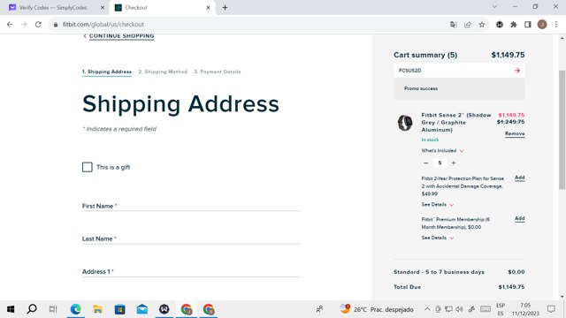The width and height of the screenshot is (566, 318).
Task: Add the 2-Year Protection Plan
Action: 519,178
